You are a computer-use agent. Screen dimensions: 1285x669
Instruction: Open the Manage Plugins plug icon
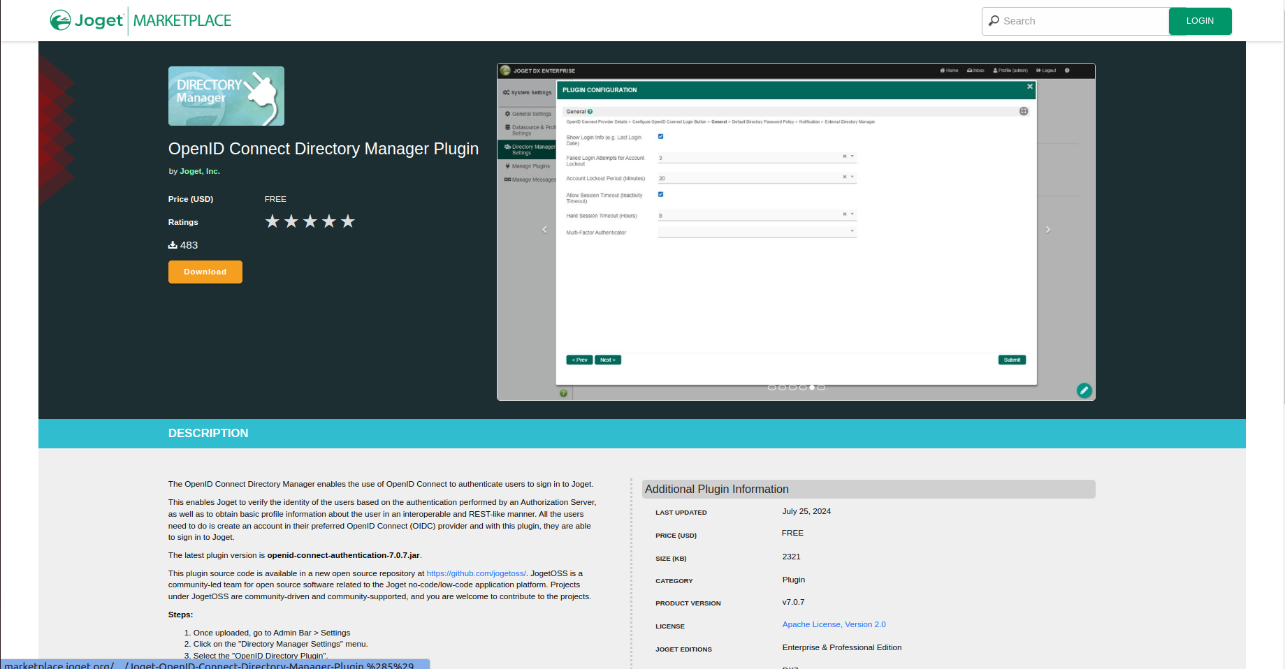pos(507,166)
